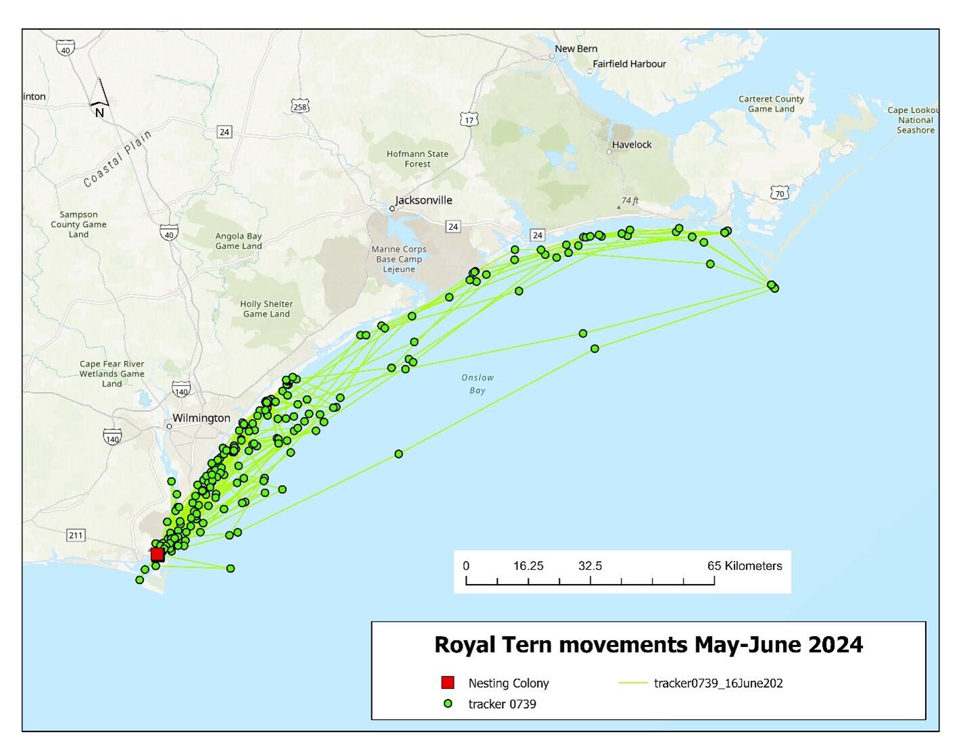Click the Cape Fear River Wetlands Game Land label
This screenshot has width=967, height=747.
point(112,374)
